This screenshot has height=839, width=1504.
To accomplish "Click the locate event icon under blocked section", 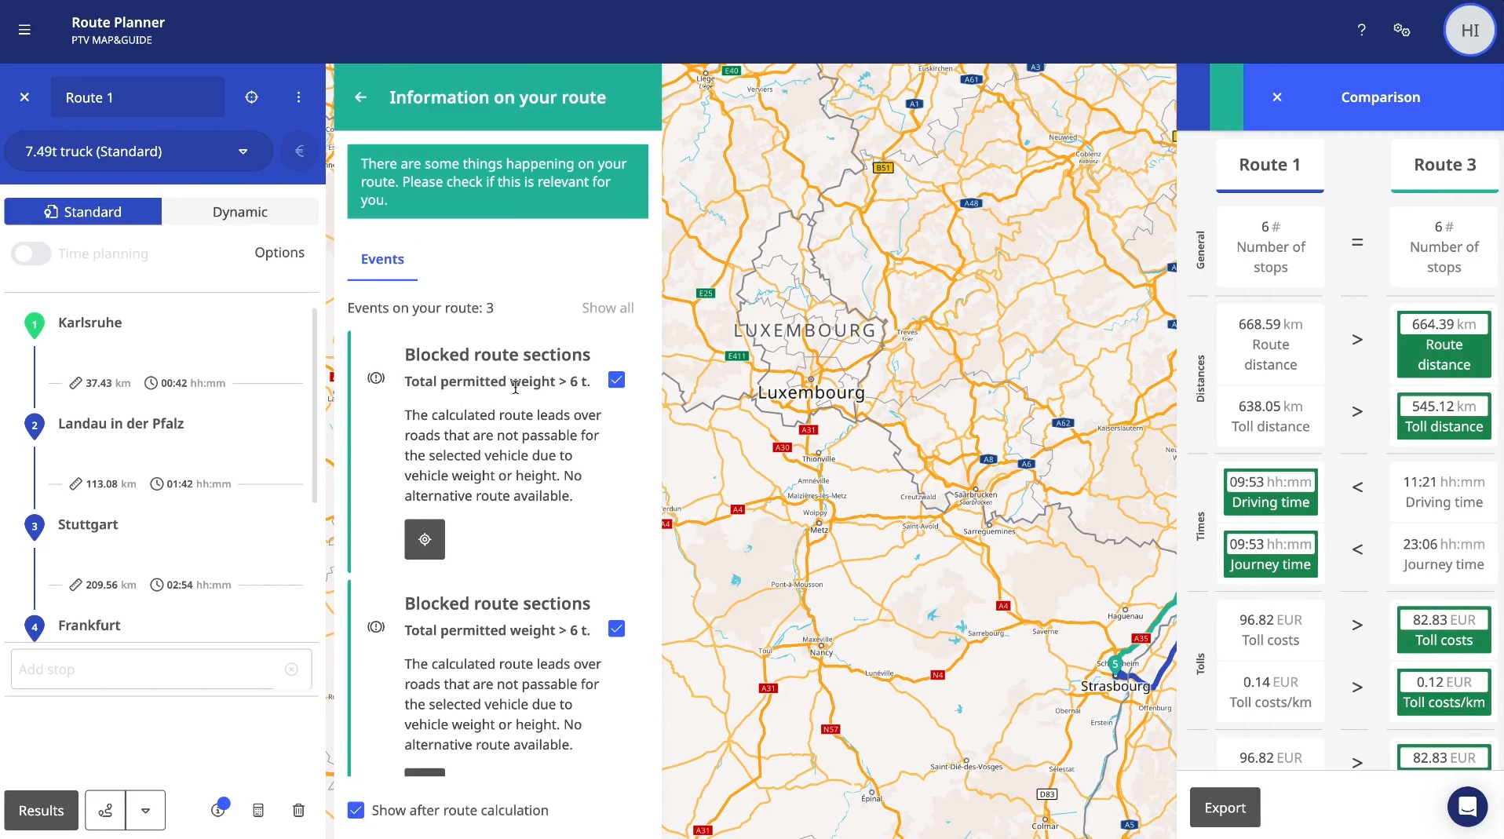I will pos(424,540).
